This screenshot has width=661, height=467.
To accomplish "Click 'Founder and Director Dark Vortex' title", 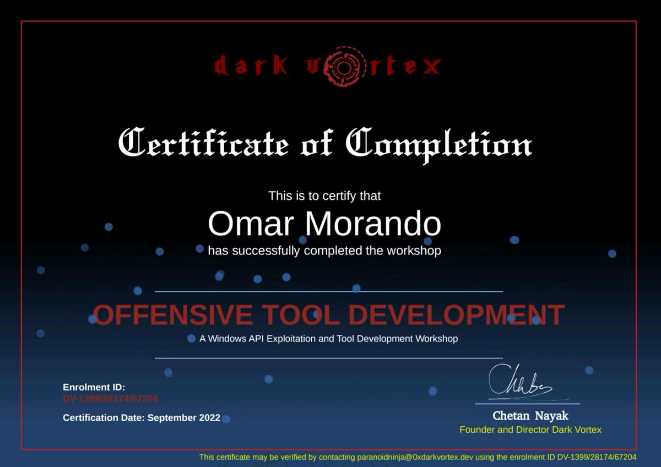I will tap(530, 430).
